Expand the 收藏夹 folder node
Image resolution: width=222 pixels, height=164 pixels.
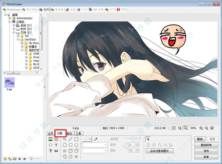point(22,46)
